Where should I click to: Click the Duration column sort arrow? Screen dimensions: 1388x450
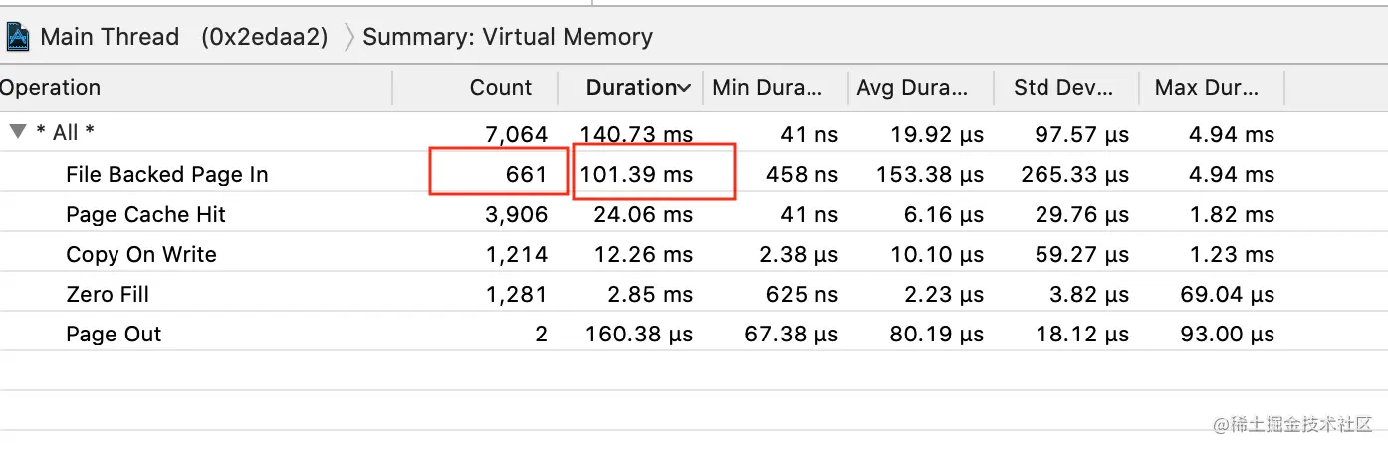click(x=684, y=89)
